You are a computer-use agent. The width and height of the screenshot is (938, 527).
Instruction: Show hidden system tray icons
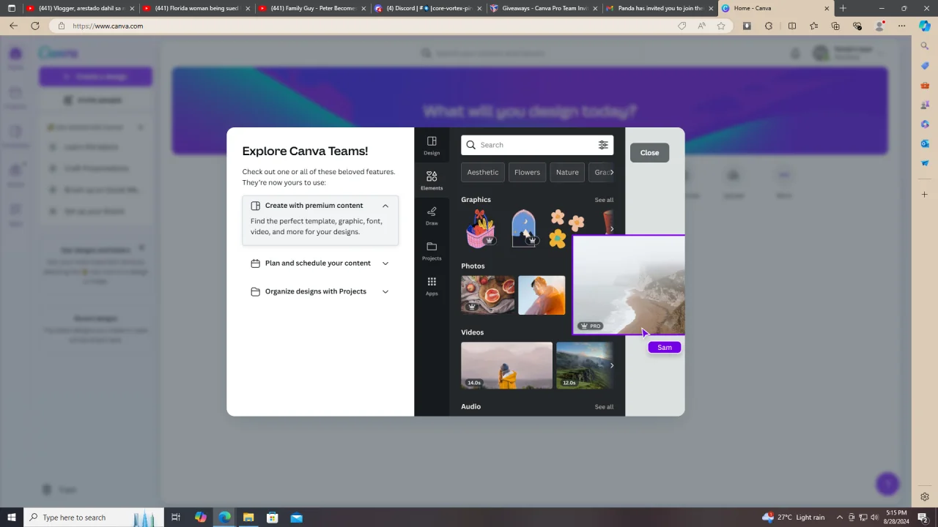click(x=840, y=517)
